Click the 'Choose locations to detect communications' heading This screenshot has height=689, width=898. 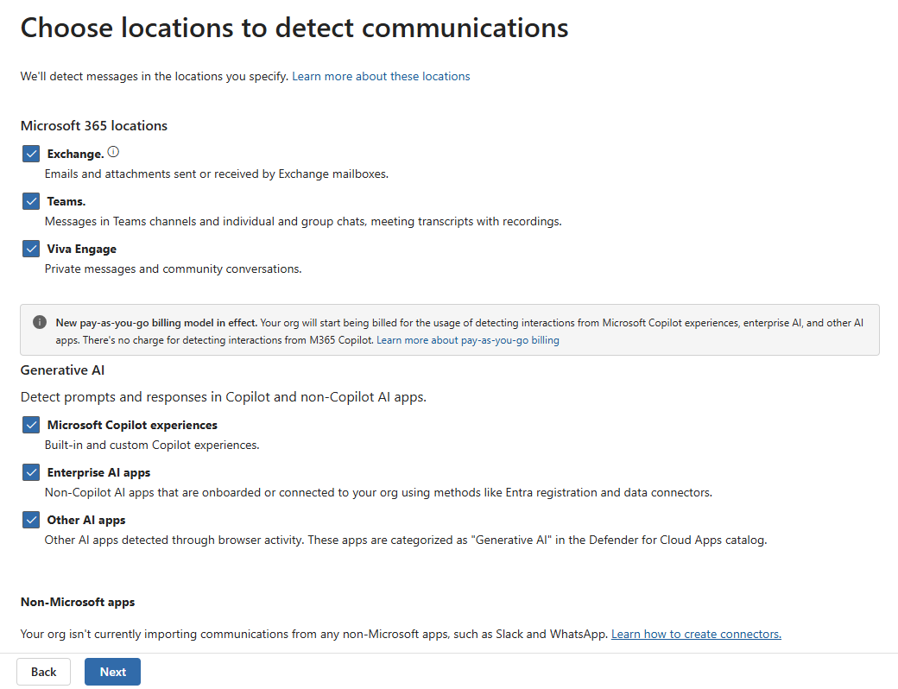coord(294,28)
